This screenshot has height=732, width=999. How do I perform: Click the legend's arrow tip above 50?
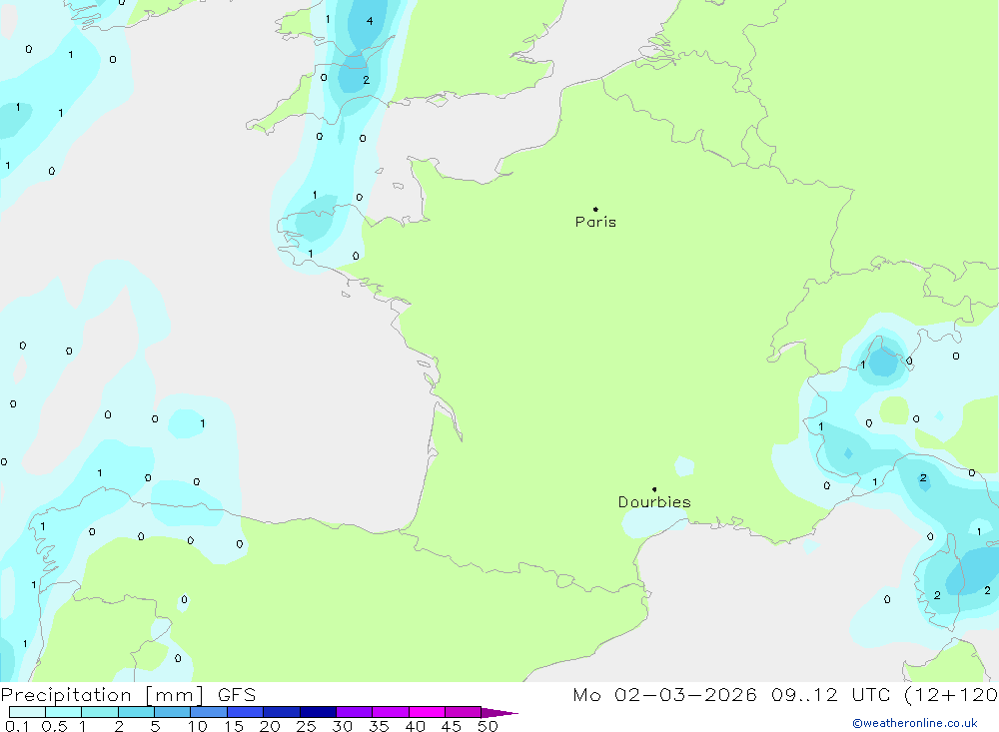(499, 713)
